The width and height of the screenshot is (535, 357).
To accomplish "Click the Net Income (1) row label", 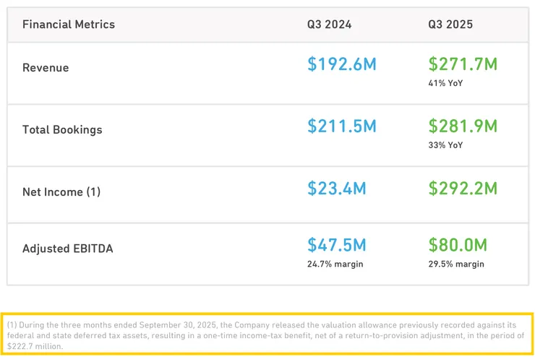I will (61, 192).
